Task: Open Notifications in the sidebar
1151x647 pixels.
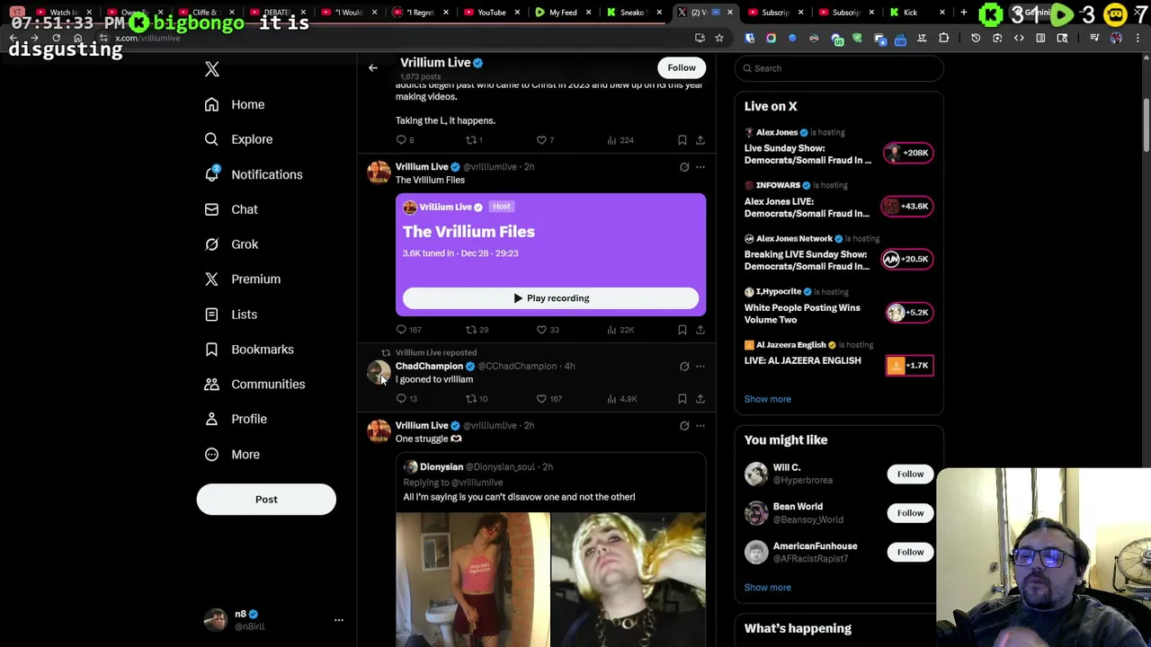Action: pyautogui.click(x=254, y=174)
